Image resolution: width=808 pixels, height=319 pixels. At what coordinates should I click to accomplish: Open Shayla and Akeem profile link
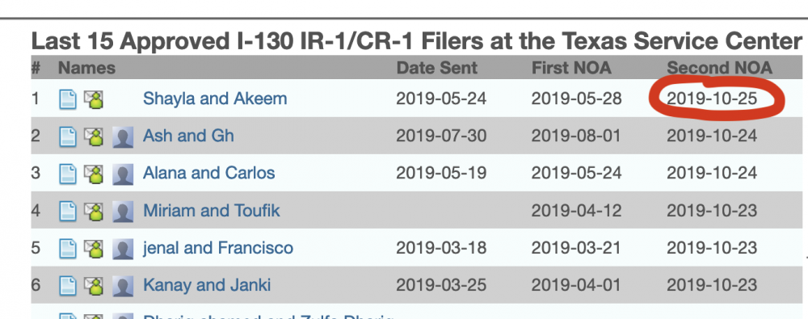point(215,99)
